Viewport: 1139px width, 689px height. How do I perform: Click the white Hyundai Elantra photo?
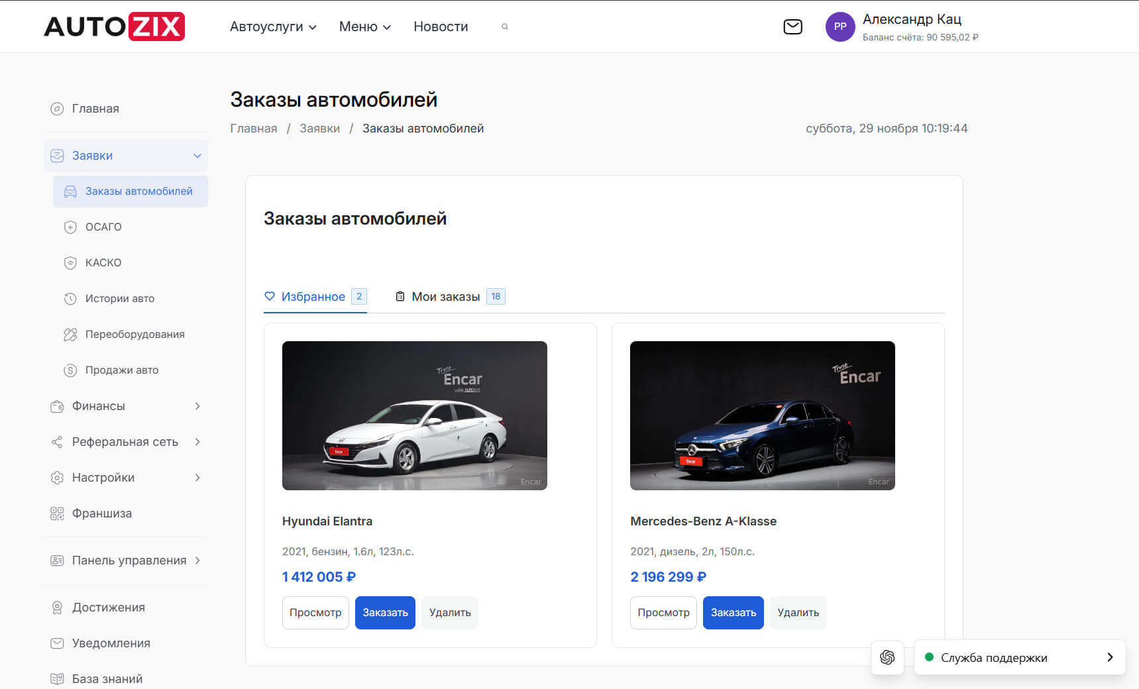(414, 415)
